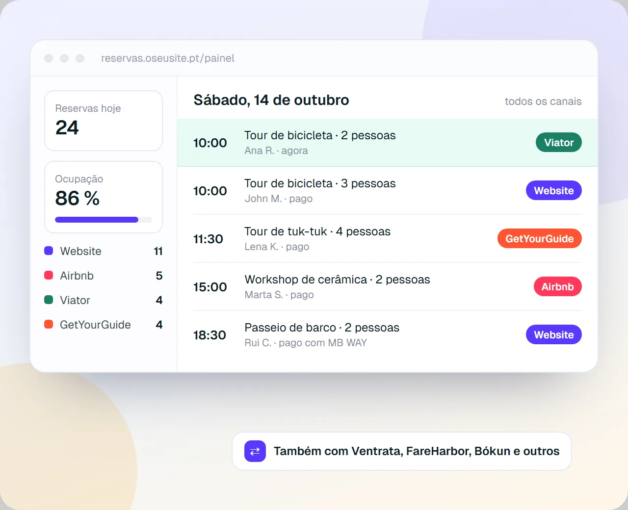This screenshot has width=628, height=510.
Task: Click the Website channel label in sidebar
Action: pos(80,251)
